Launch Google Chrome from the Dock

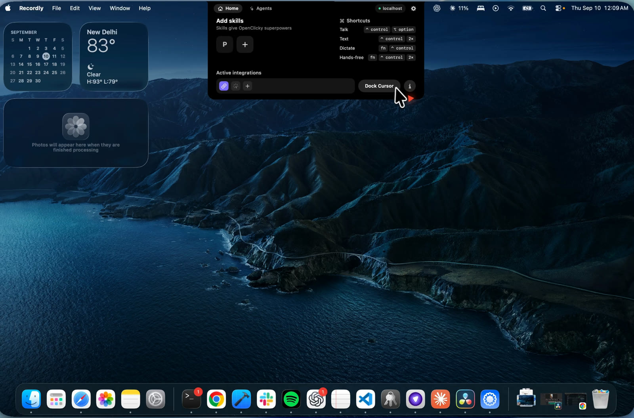click(216, 399)
